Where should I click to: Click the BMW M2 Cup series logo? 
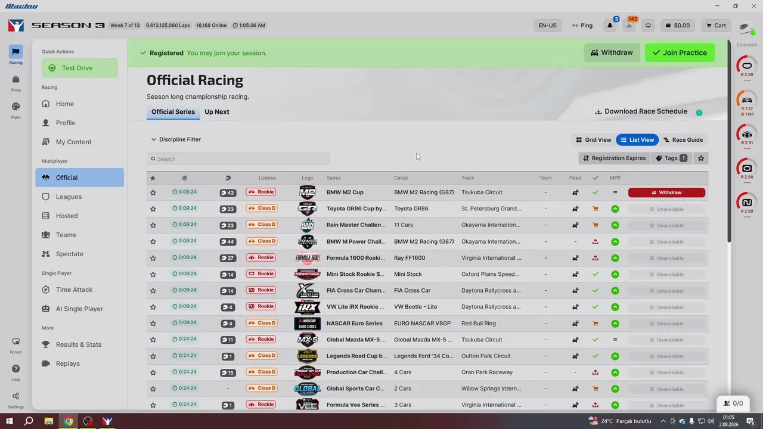(x=307, y=192)
